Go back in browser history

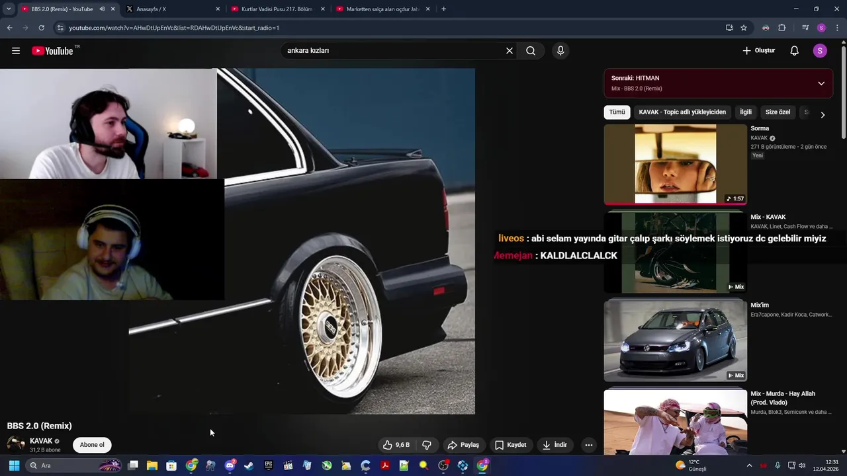[9, 28]
